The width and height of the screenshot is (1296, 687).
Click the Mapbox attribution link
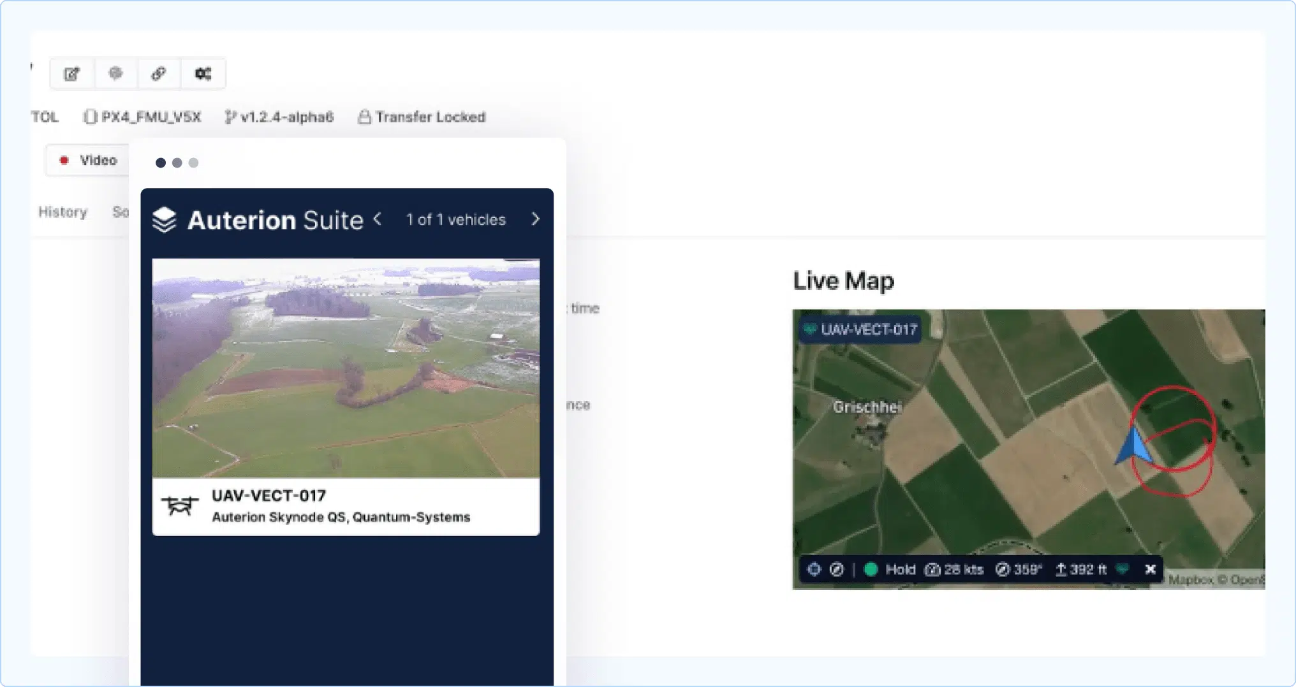click(x=1191, y=580)
